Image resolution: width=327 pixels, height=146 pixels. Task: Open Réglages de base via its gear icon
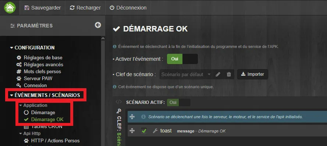coord(19,57)
